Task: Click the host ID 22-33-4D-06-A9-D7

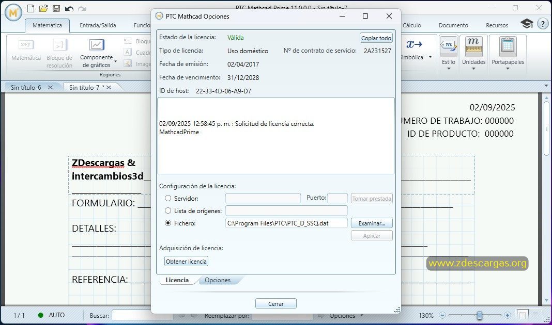Action: coord(224,91)
